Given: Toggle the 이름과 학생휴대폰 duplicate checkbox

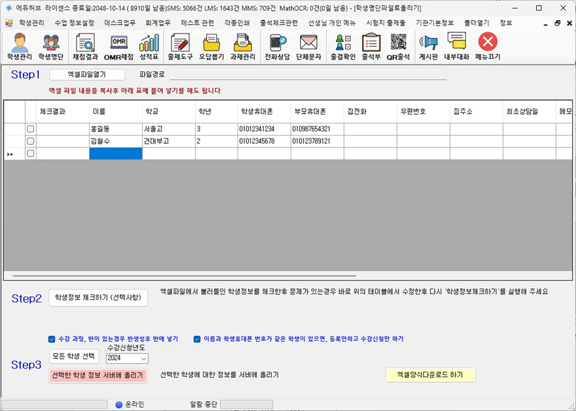Looking at the screenshot, I should click(x=197, y=339).
